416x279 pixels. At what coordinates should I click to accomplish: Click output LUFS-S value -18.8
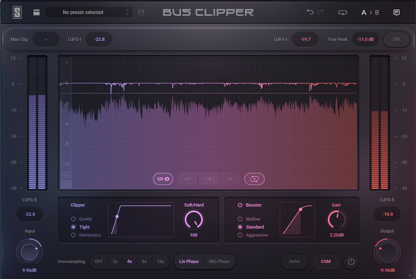(388, 214)
